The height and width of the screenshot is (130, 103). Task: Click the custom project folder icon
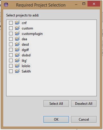click(17, 28)
